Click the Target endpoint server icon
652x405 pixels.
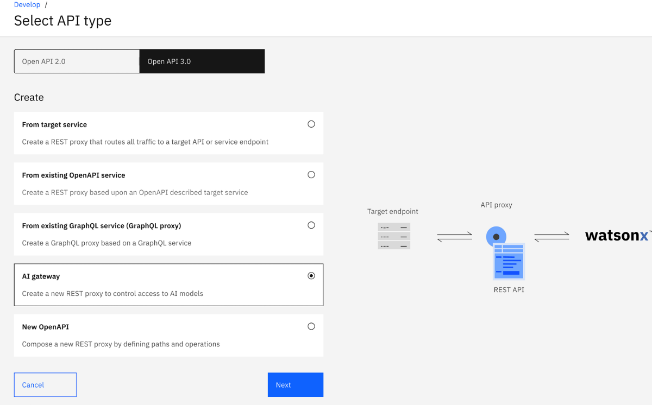point(394,236)
